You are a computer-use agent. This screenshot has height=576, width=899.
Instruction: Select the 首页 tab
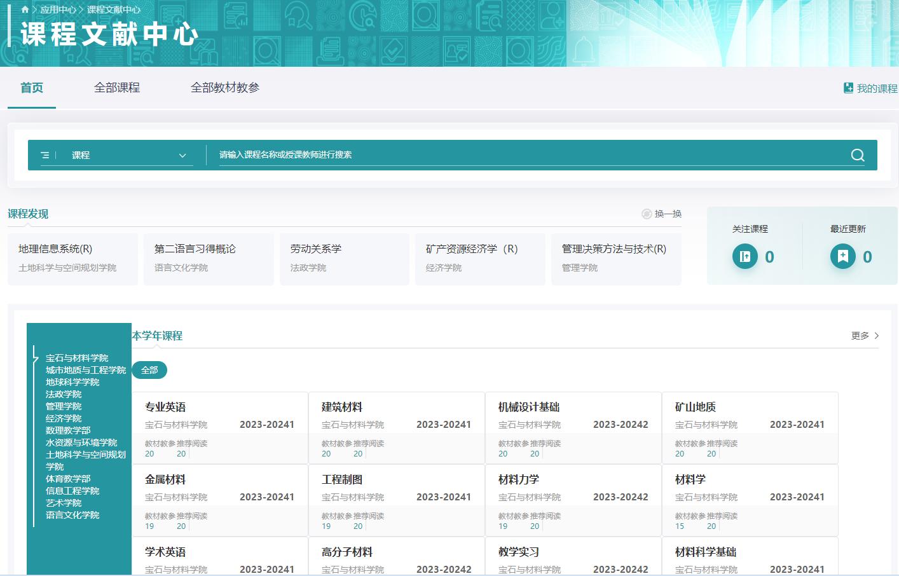coord(32,88)
